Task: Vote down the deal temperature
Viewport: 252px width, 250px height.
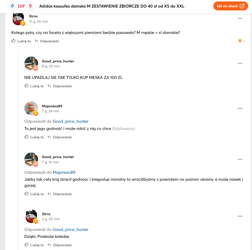Action: [x=12, y=6]
